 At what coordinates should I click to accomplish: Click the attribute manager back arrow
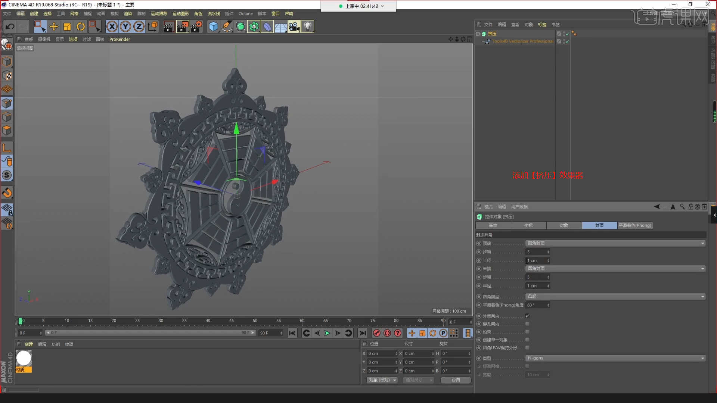coord(657,207)
